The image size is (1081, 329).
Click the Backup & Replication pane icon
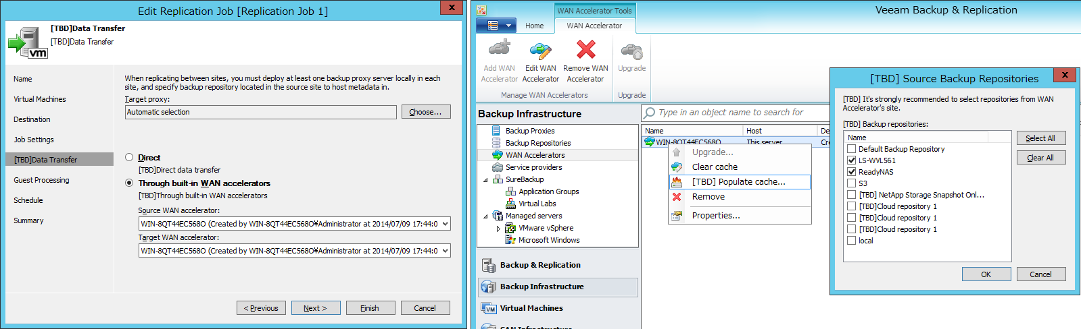click(x=488, y=265)
